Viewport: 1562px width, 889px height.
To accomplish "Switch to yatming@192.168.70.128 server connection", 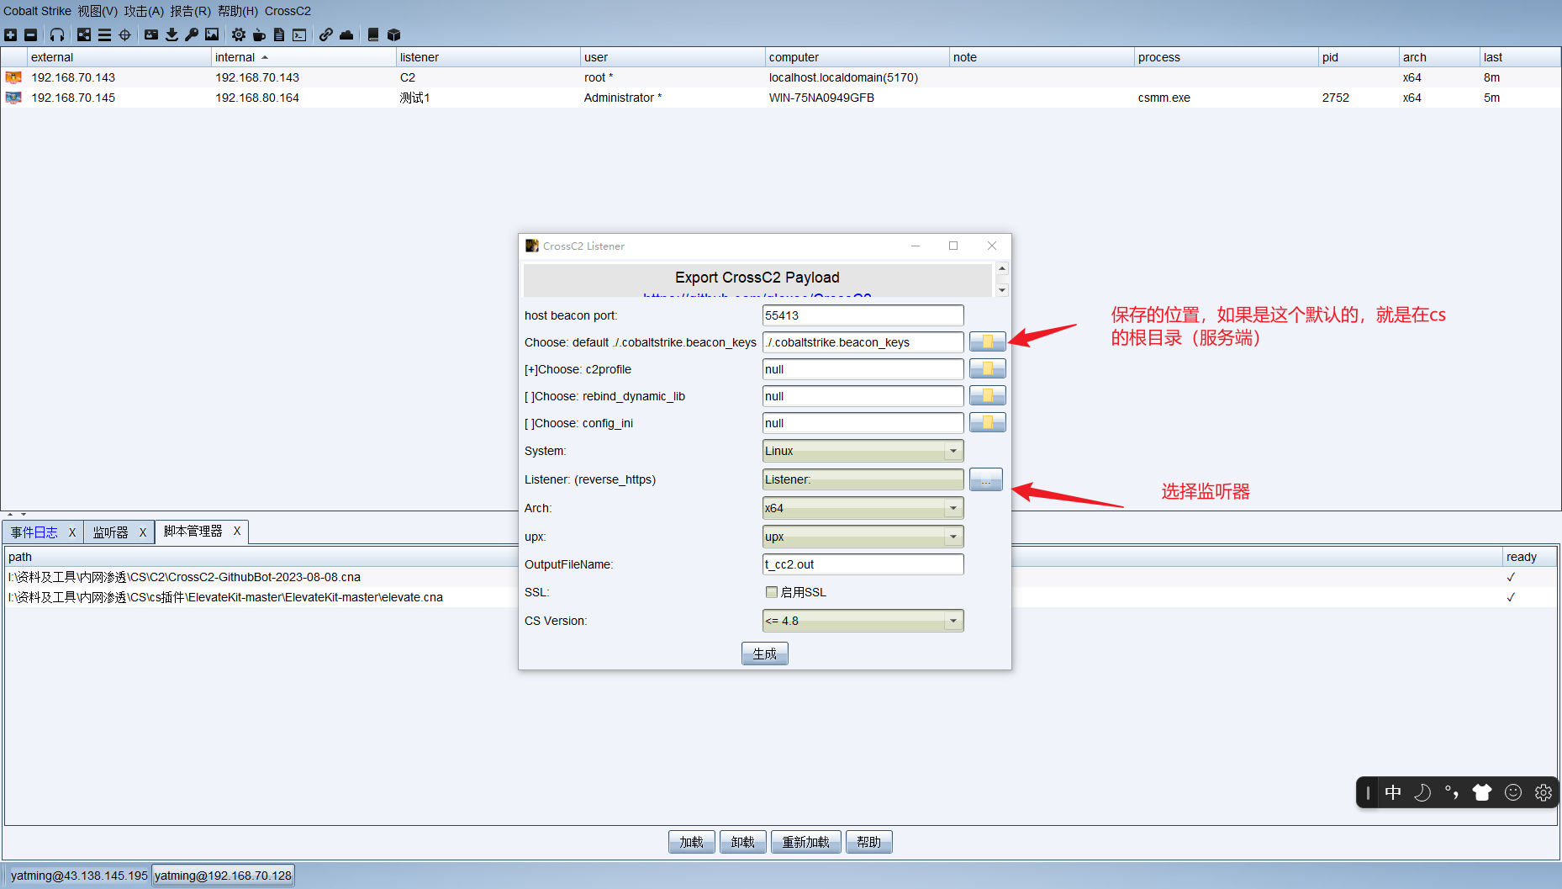I will click(x=223, y=876).
